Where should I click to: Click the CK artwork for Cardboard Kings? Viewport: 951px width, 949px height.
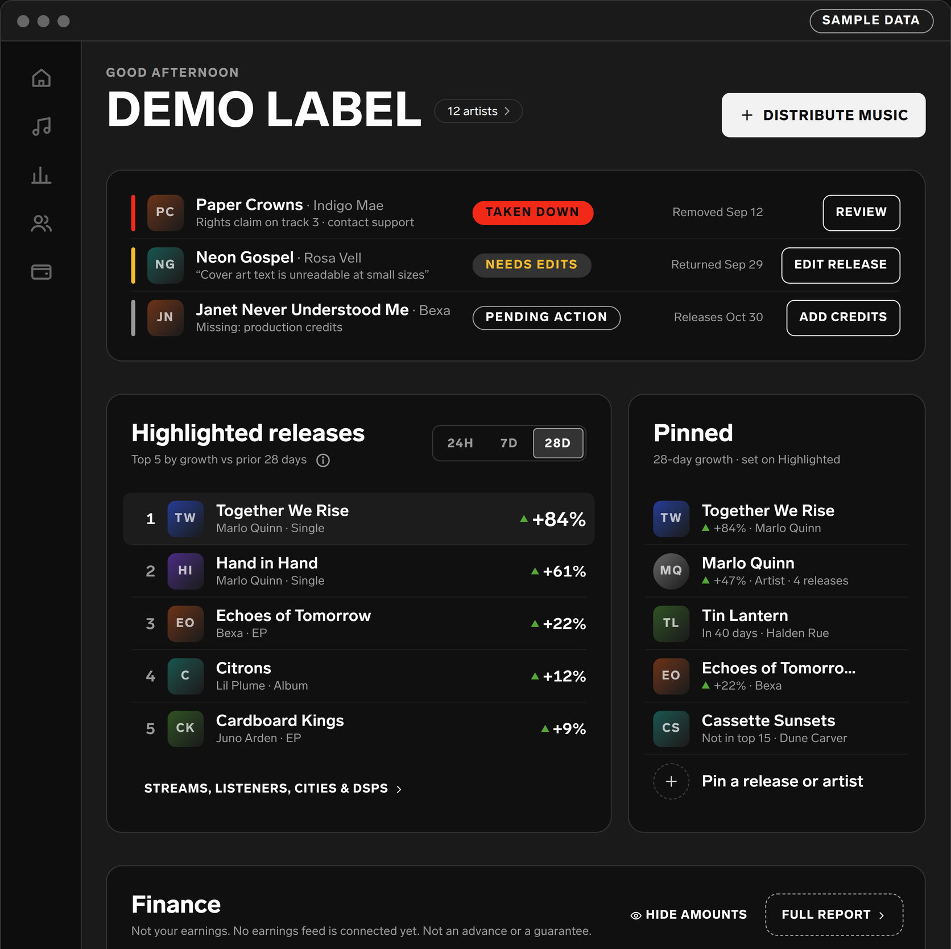(x=185, y=728)
